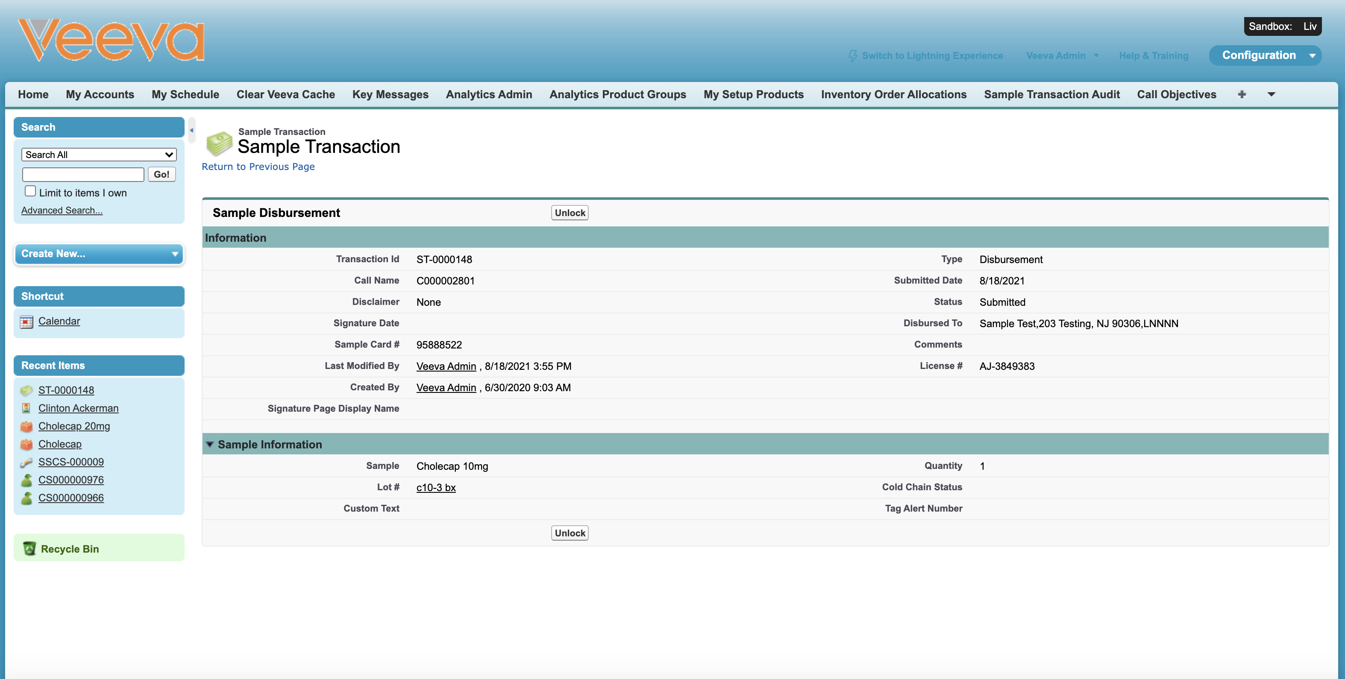Click the top Unlock button

pos(569,213)
